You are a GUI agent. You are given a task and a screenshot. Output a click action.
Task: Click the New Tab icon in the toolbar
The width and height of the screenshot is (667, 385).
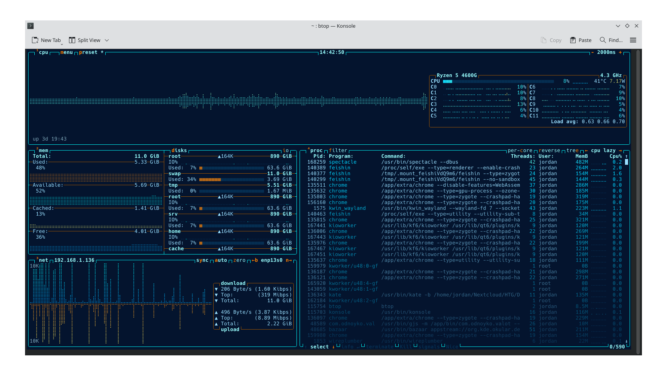click(35, 40)
